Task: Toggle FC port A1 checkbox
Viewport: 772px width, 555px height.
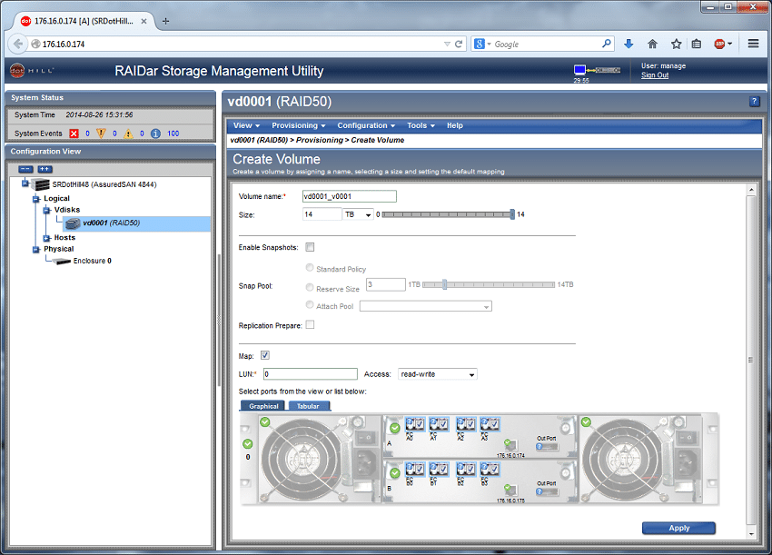Action: pyautogui.click(x=443, y=423)
